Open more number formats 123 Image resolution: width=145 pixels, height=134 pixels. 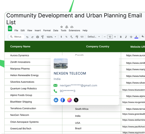pos(82,37)
